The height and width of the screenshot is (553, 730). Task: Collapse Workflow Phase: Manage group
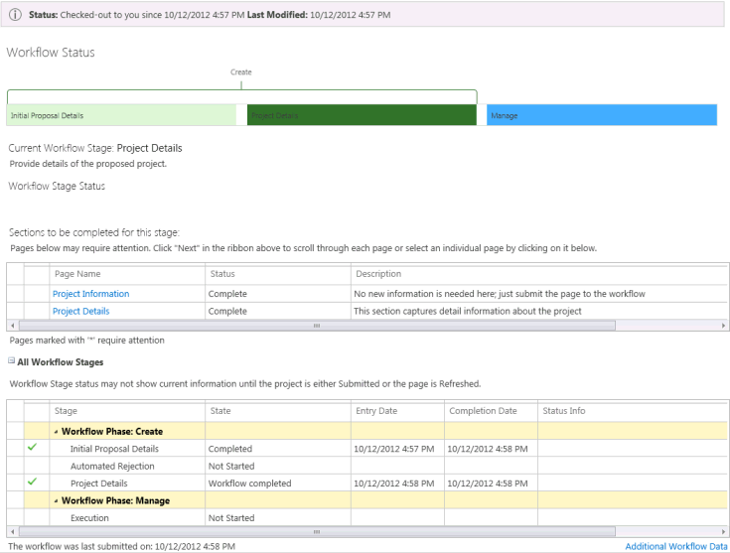56,500
